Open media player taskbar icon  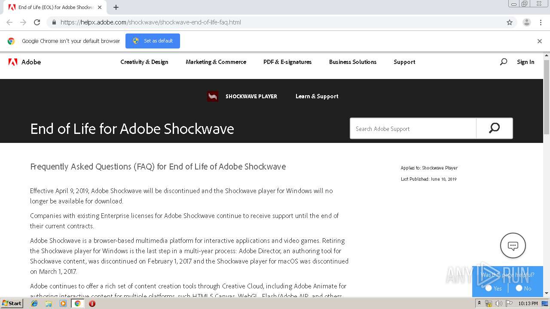coord(63,303)
